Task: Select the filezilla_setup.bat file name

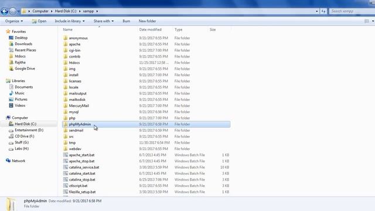Action: (x=82, y=192)
